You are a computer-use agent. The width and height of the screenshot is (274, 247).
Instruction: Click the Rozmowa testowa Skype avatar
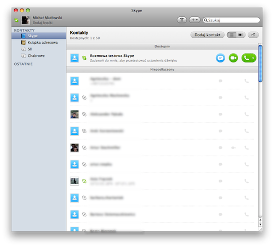click(75, 58)
